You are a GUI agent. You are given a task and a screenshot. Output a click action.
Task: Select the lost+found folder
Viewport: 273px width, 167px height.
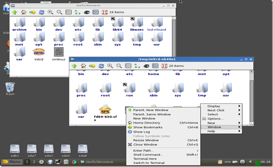coord(157,24)
